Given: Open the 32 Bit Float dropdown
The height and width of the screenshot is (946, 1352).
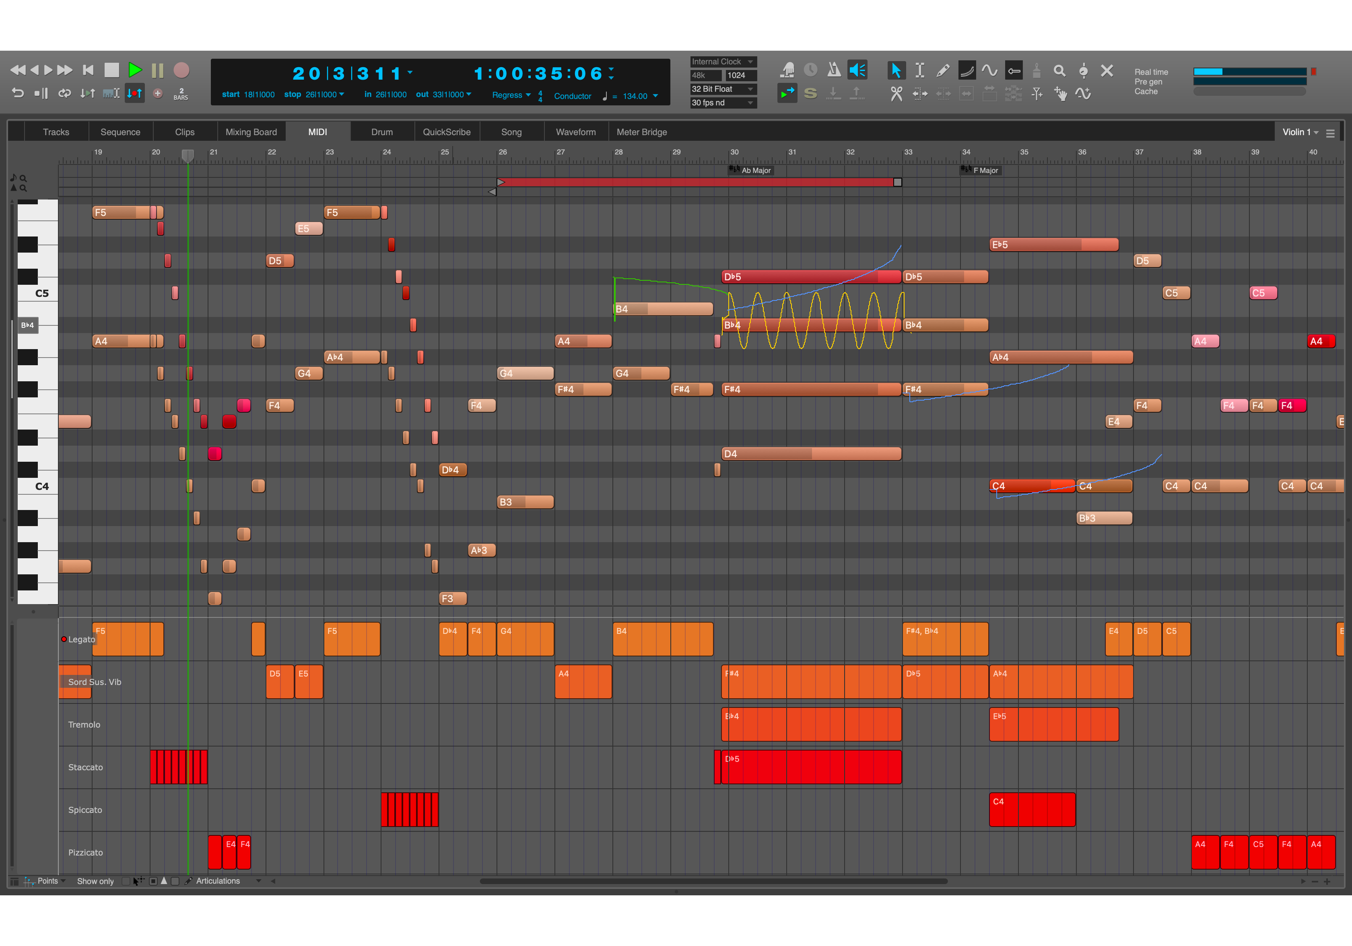Looking at the screenshot, I should click(x=723, y=89).
